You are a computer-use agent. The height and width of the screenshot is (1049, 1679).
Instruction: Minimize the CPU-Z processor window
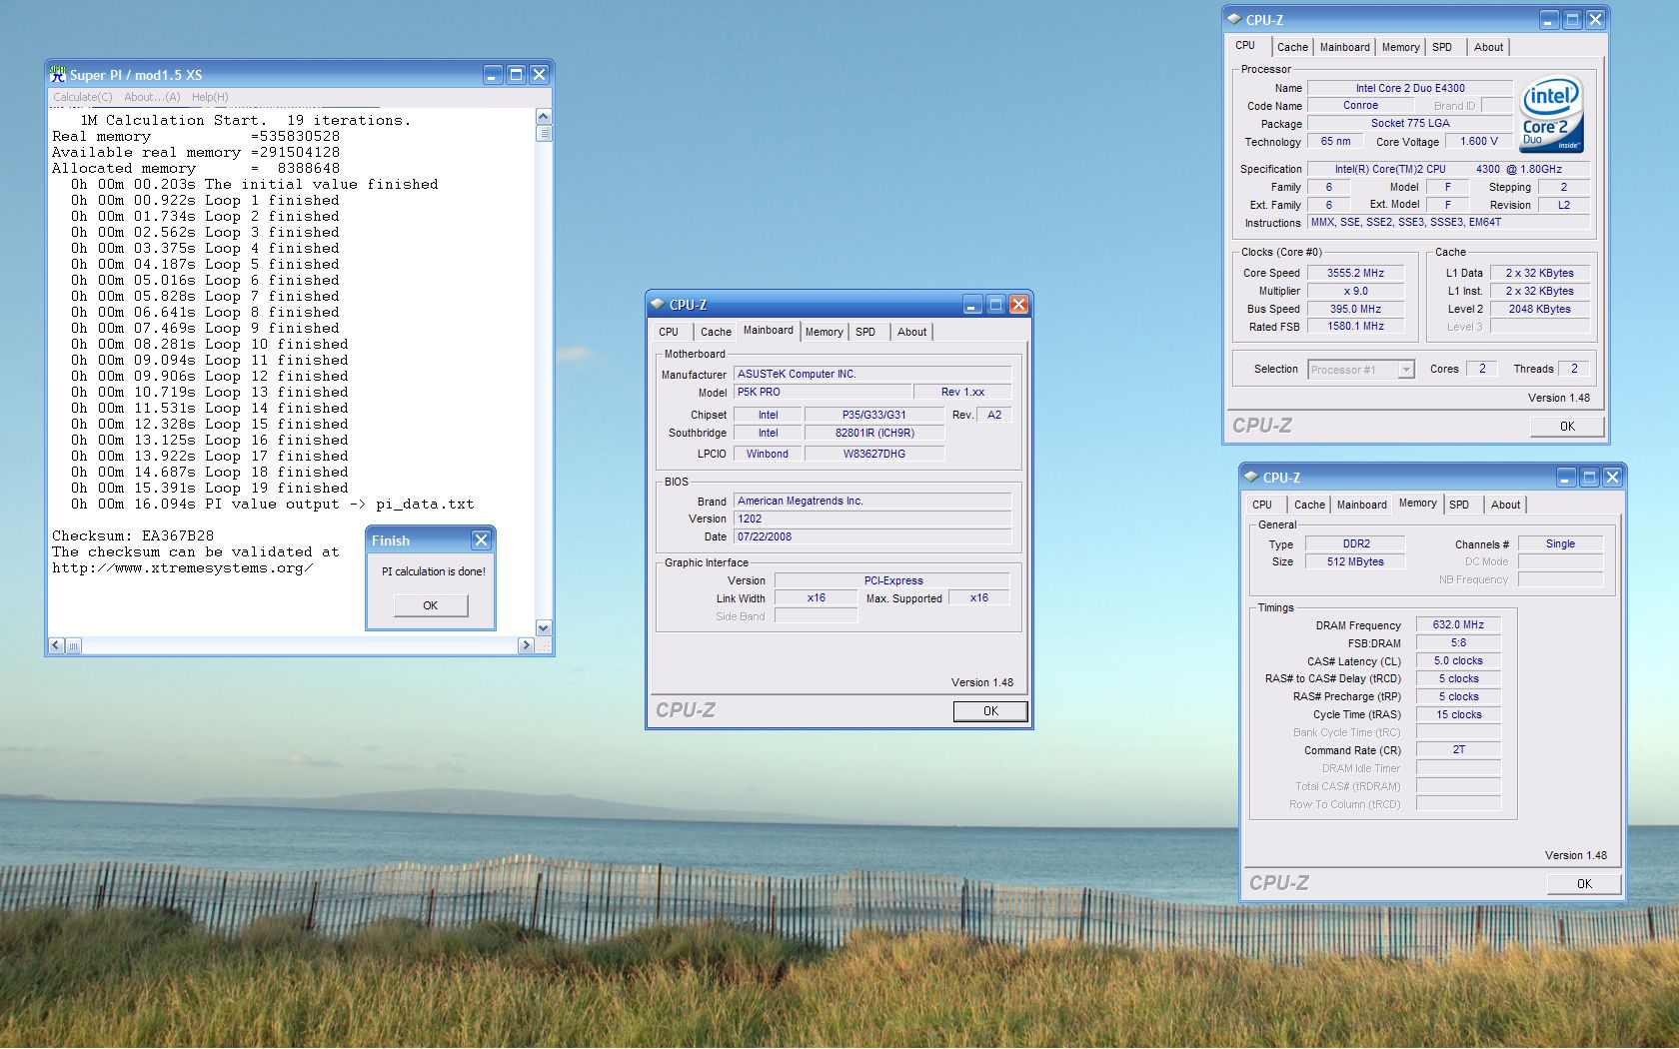[1549, 20]
